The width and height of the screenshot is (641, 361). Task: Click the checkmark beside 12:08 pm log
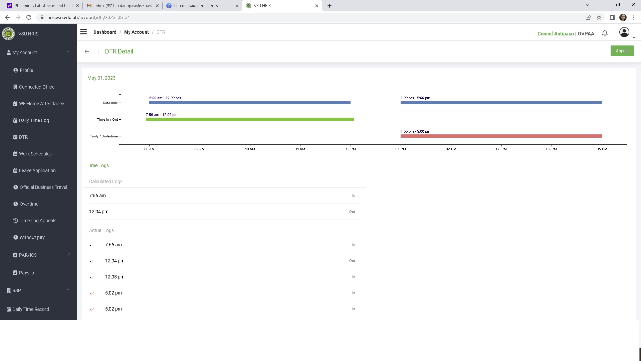[x=92, y=277]
